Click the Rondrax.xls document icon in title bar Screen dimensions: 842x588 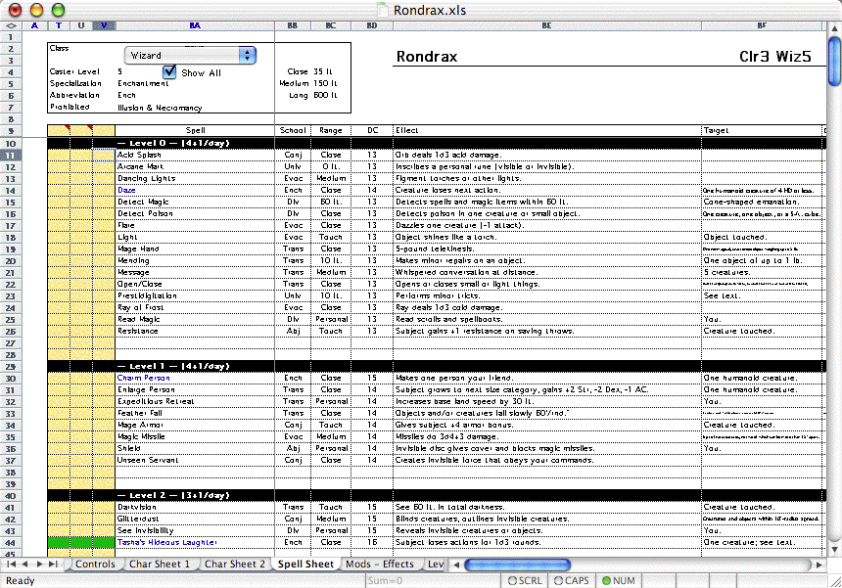tap(383, 10)
